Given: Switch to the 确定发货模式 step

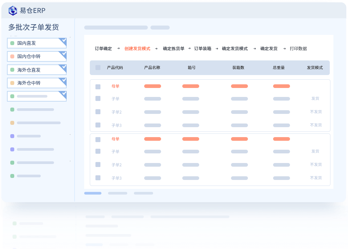Looking at the screenshot, I should point(235,48).
